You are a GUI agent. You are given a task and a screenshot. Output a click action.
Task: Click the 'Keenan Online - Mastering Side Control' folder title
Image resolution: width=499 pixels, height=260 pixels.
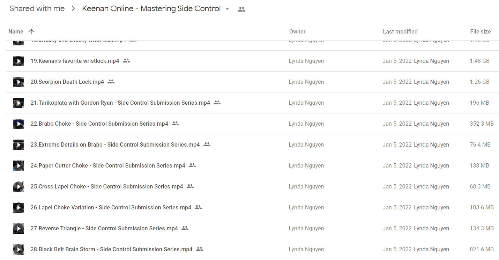151,9
